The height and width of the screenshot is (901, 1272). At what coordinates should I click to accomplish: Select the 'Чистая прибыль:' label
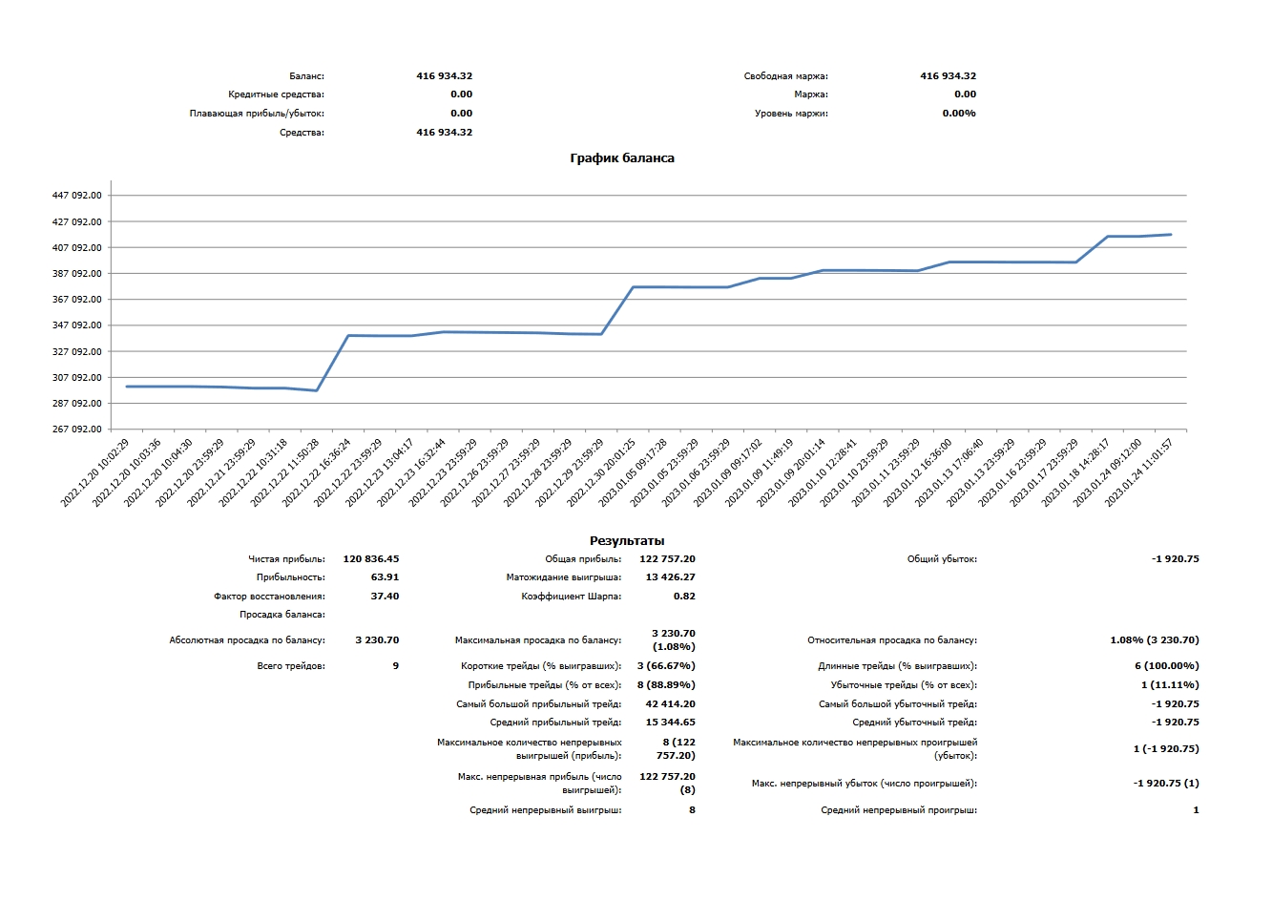286,559
